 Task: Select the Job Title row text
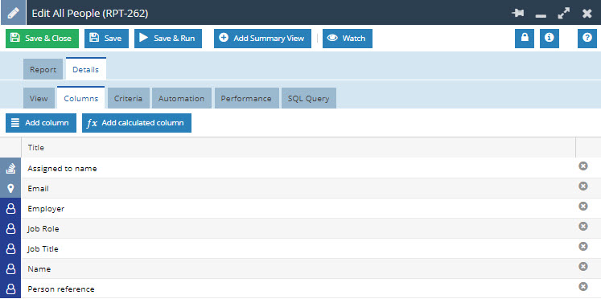(43, 249)
